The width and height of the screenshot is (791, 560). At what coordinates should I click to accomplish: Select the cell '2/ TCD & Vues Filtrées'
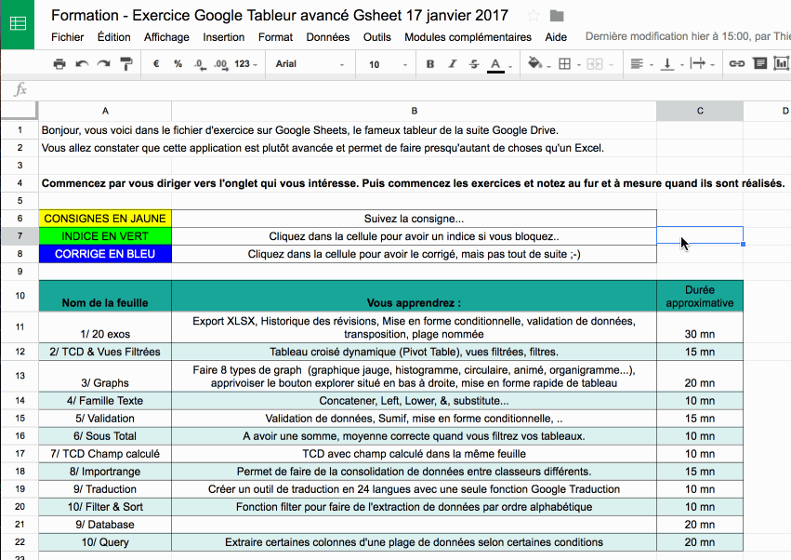(x=105, y=352)
